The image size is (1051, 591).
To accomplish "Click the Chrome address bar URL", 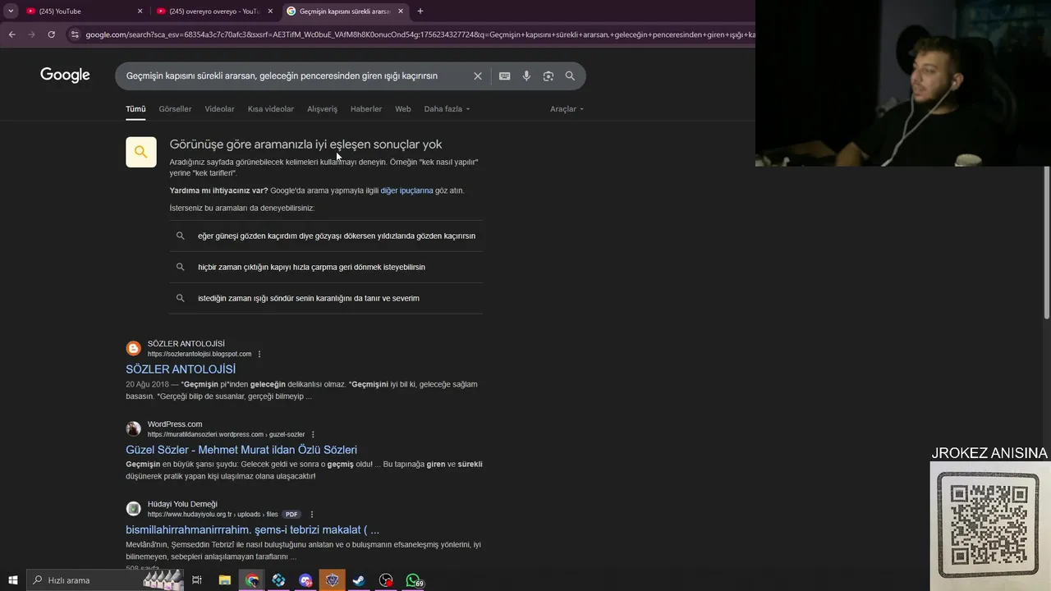I will pyautogui.click(x=419, y=34).
